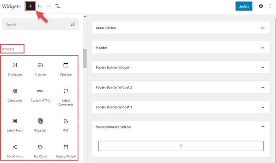276x163 pixels.
Task: Expand the Main Sidebar widget area
Action: tap(181, 28)
